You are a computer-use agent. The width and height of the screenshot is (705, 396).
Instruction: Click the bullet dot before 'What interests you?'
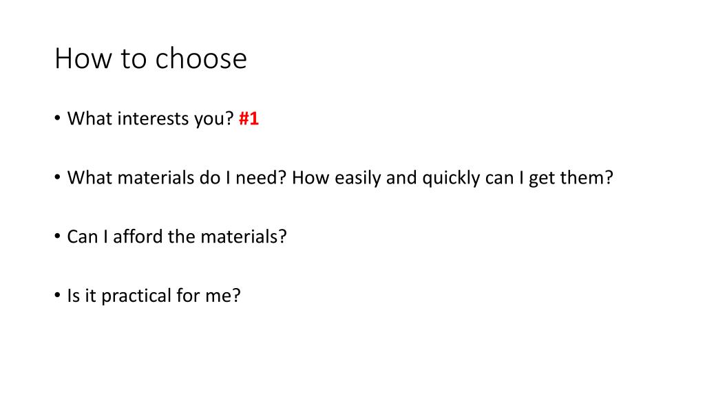(x=57, y=118)
